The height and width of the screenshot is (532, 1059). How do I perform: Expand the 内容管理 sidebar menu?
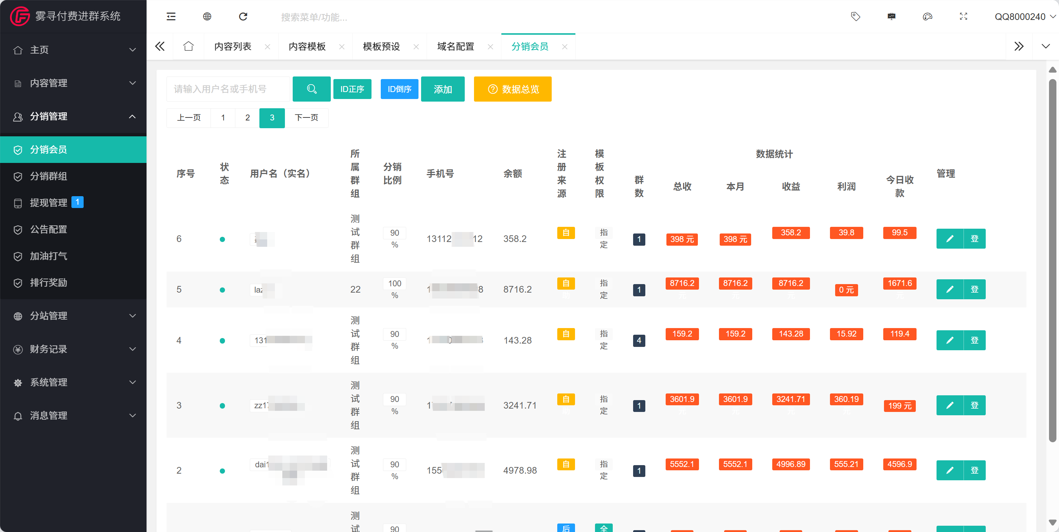(x=73, y=83)
